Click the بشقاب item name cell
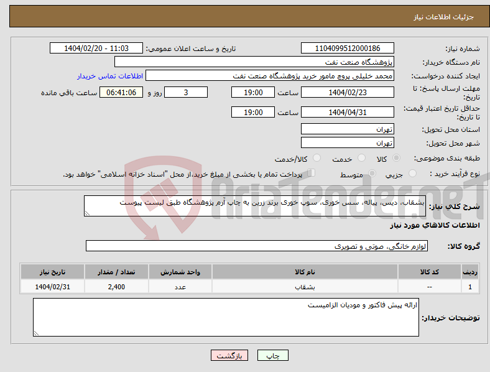 click(305, 287)
